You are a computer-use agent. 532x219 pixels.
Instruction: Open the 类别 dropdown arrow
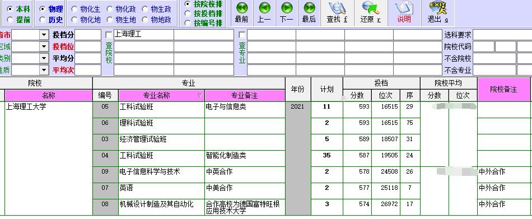click(x=44, y=58)
